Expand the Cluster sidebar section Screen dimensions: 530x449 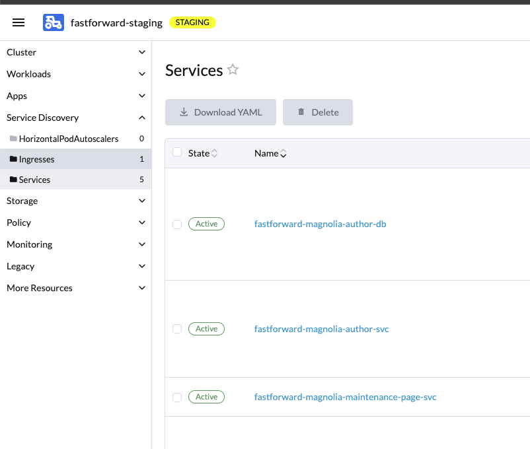[x=142, y=52]
